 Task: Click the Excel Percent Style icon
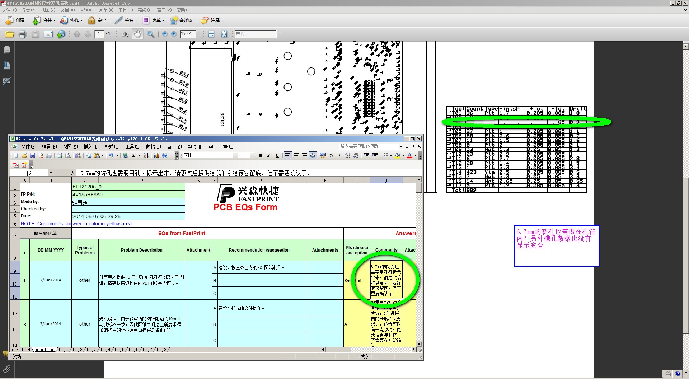(x=331, y=155)
